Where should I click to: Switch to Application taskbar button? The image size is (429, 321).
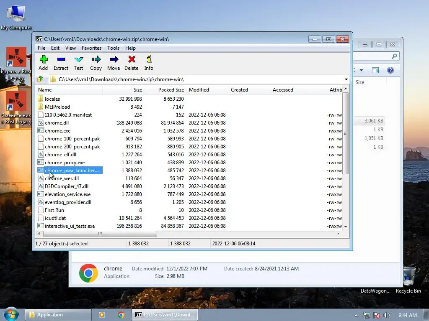click(58, 315)
